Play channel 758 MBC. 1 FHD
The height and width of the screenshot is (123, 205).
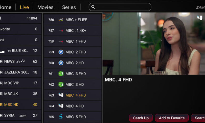[73, 41]
